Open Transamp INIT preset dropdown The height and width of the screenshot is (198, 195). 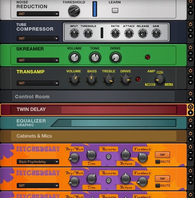click(38, 83)
